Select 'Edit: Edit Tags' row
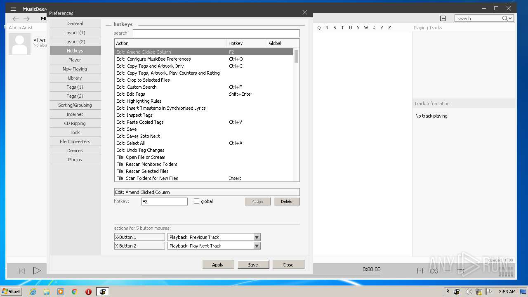This screenshot has width=528, height=297. coord(204,94)
